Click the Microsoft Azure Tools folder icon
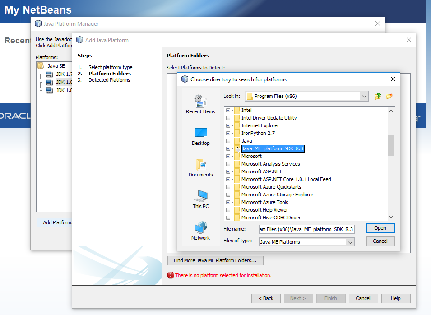Image resolution: width=431 pixels, height=315 pixels. pyautogui.click(x=237, y=202)
